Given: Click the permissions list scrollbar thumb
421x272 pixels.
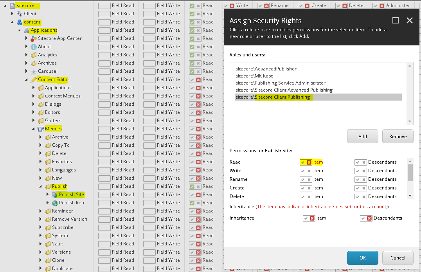Looking at the screenshot, I should click(x=410, y=173).
